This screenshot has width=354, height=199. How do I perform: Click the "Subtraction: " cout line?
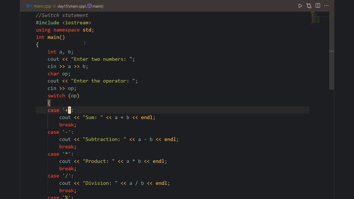coord(119,139)
